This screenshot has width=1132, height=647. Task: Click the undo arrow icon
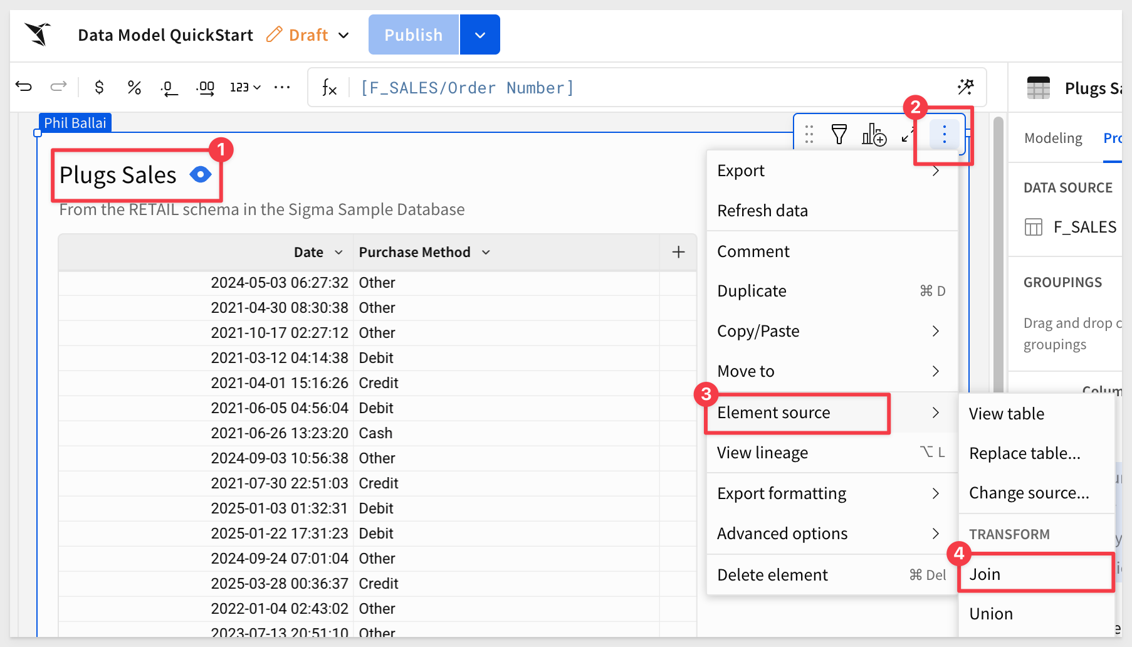[24, 87]
